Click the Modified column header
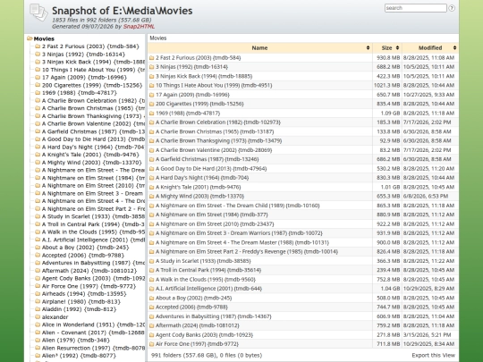Screen dimensions: 483x362 tap(430, 47)
